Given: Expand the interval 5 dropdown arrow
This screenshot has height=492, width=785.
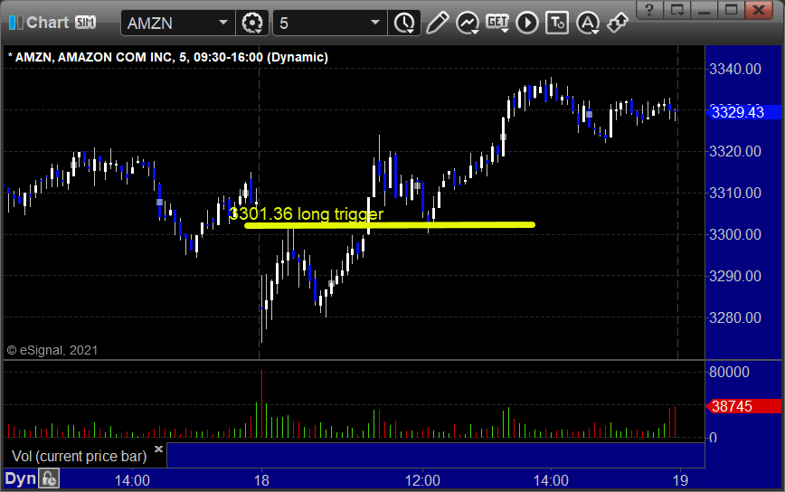Looking at the screenshot, I should [375, 23].
